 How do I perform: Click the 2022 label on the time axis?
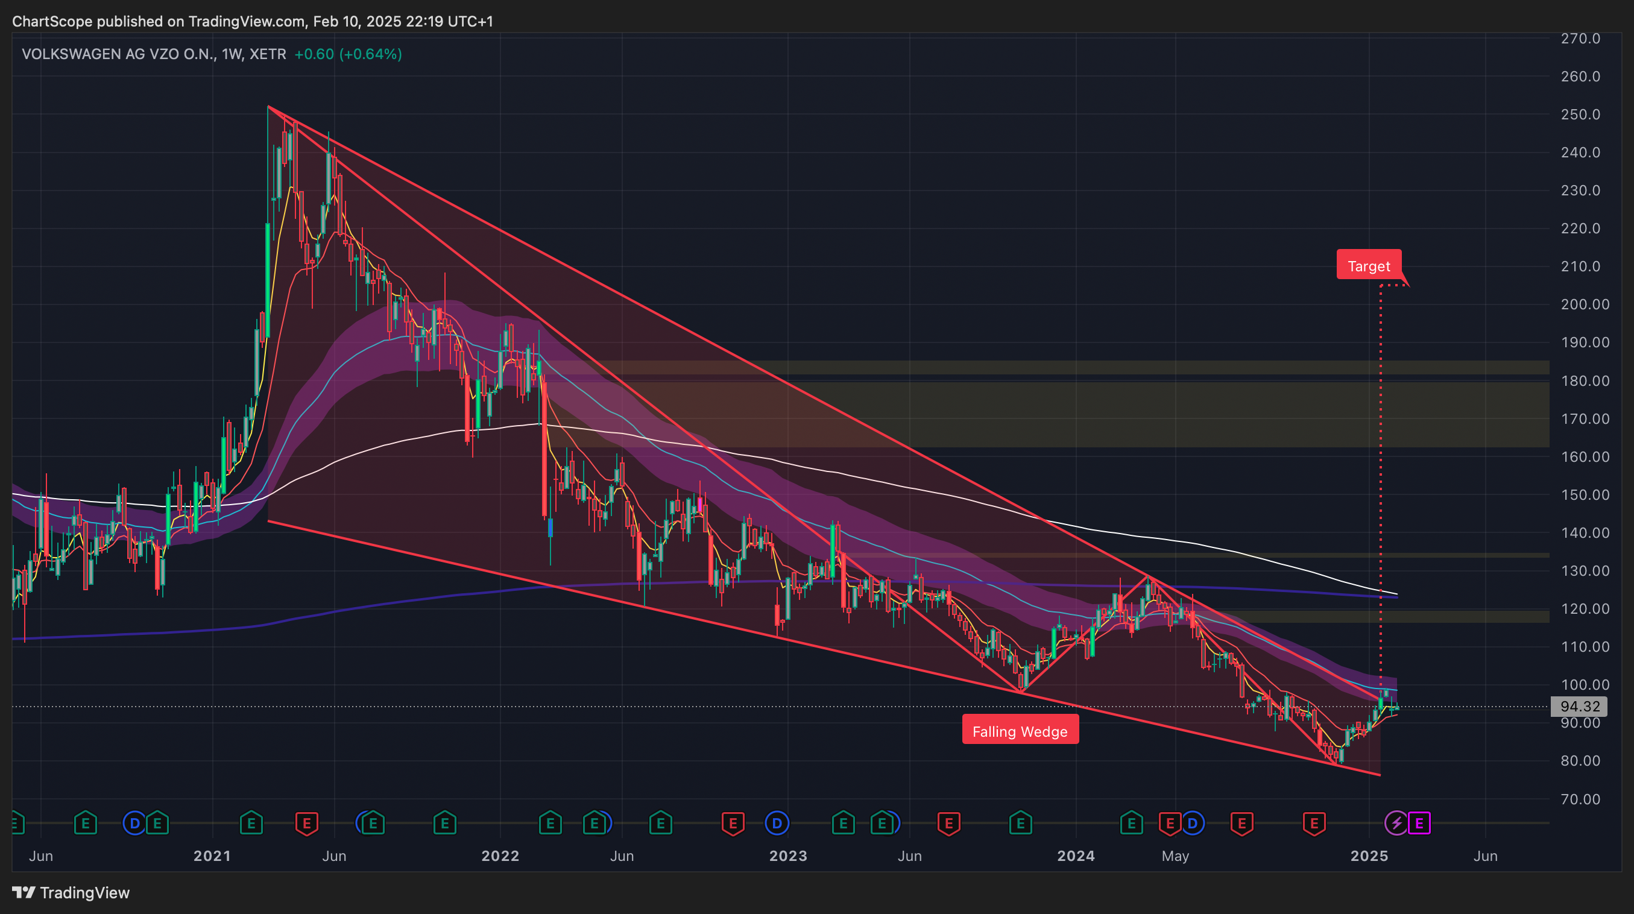[x=500, y=856]
